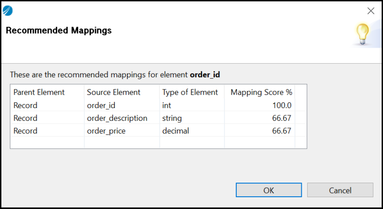Click the 100.0 mapping score cell

pyautogui.click(x=281, y=105)
